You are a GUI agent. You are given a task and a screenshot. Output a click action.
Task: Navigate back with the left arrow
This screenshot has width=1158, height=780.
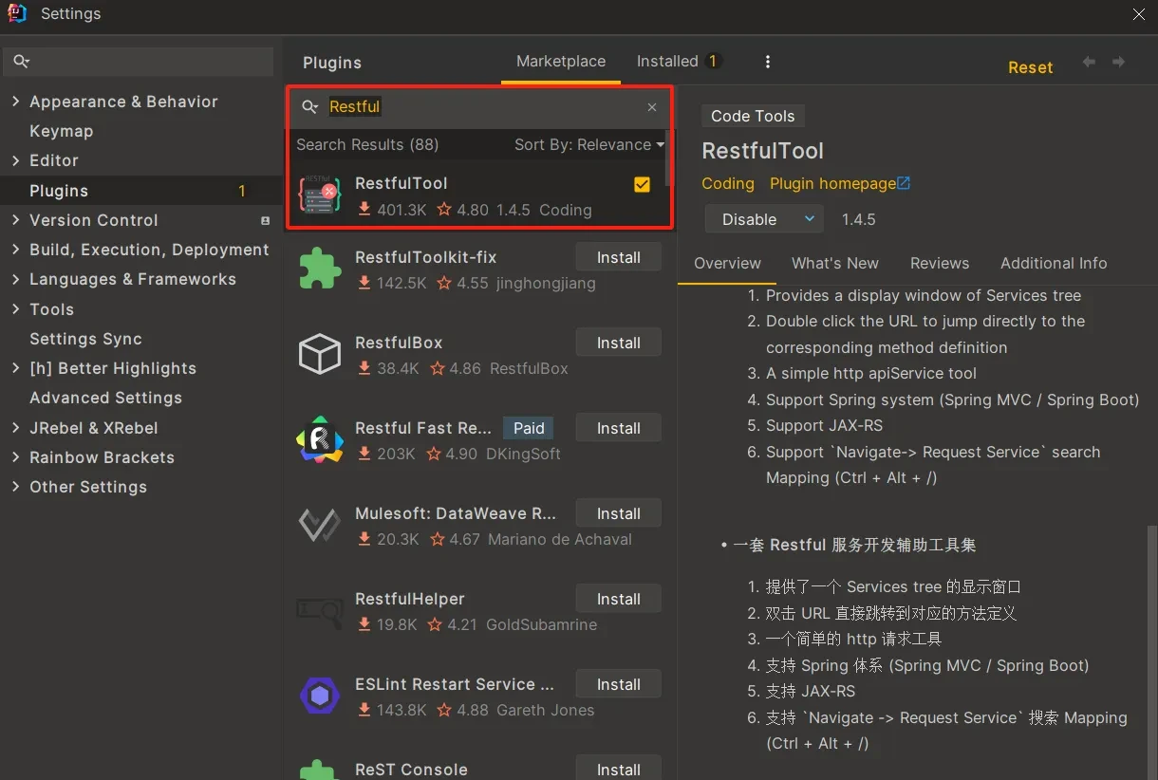[x=1089, y=62]
